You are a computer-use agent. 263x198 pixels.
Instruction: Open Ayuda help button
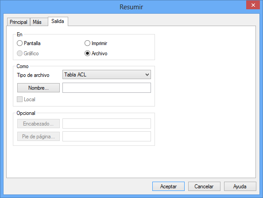[240, 186]
